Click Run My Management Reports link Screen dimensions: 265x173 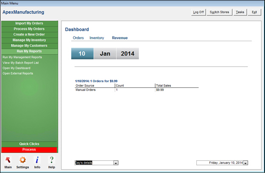coord(22,57)
